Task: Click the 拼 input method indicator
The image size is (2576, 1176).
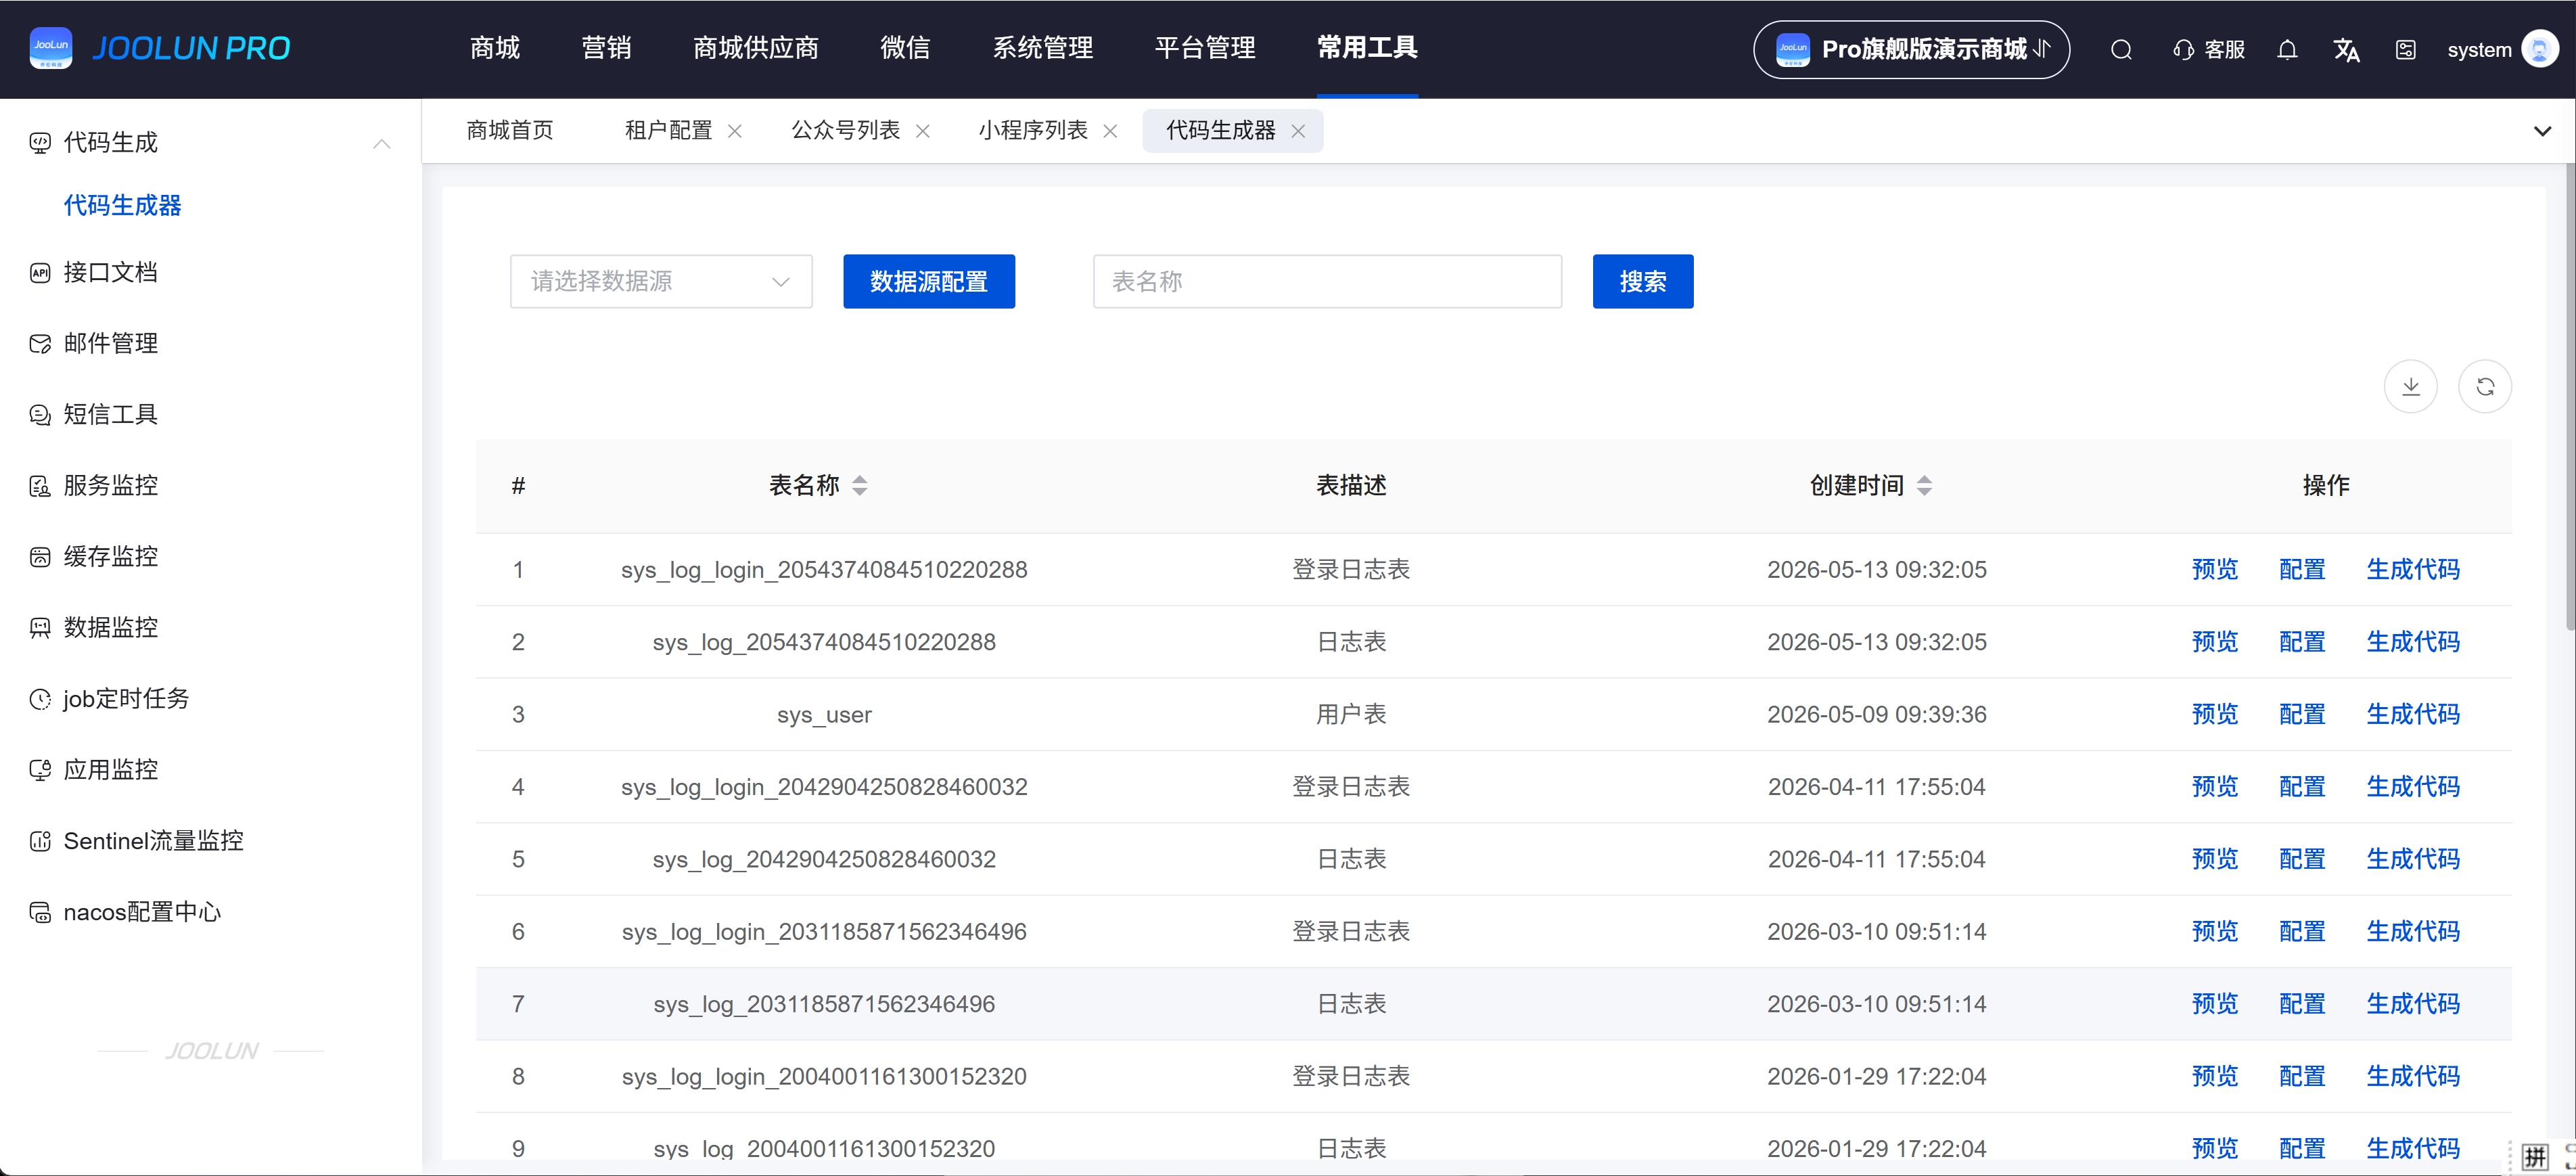Action: pos(2534,1158)
